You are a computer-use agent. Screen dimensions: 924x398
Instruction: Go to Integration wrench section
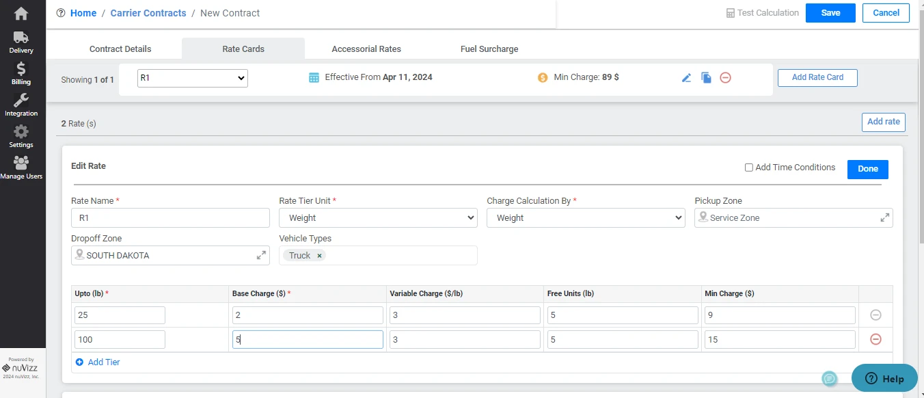tap(21, 105)
